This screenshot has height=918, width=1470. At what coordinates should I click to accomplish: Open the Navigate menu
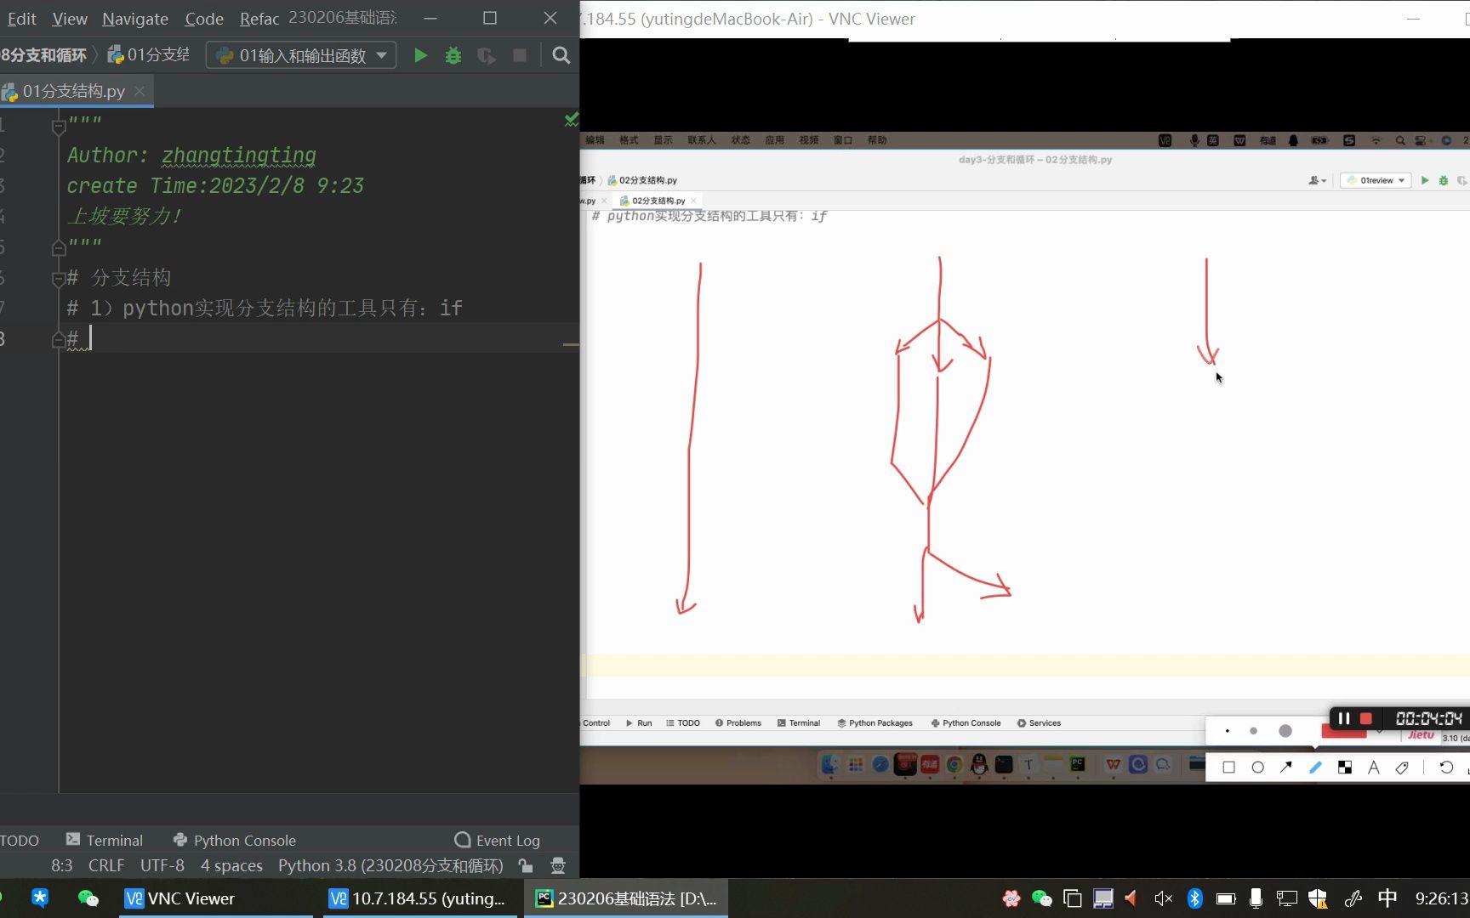134,18
